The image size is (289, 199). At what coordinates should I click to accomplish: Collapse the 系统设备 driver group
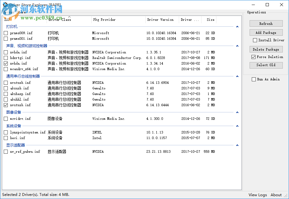coord(237,126)
